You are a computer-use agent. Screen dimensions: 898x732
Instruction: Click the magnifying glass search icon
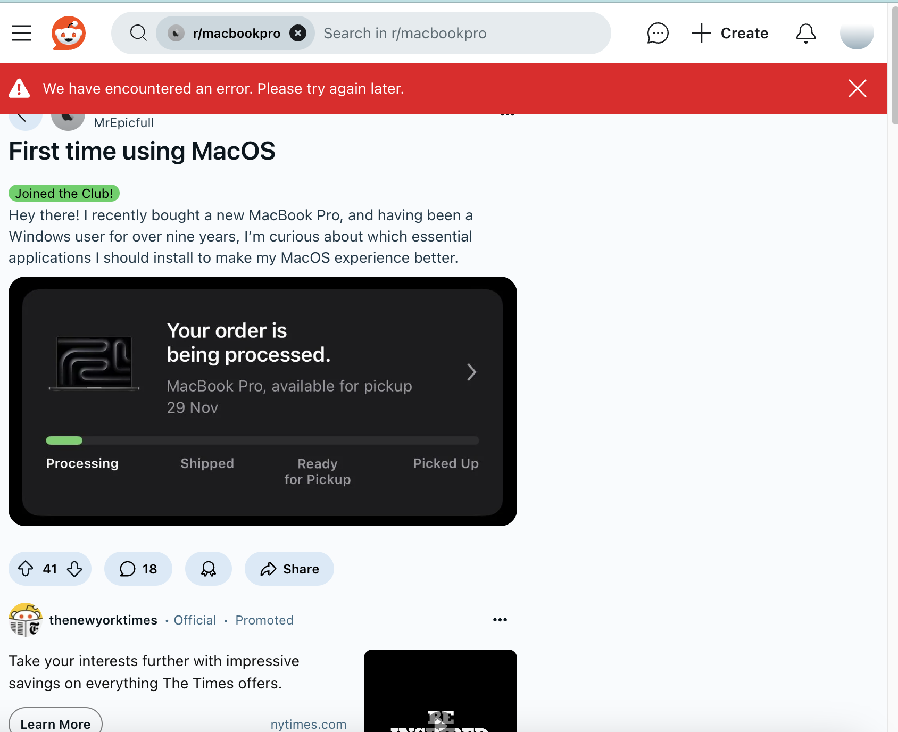138,33
